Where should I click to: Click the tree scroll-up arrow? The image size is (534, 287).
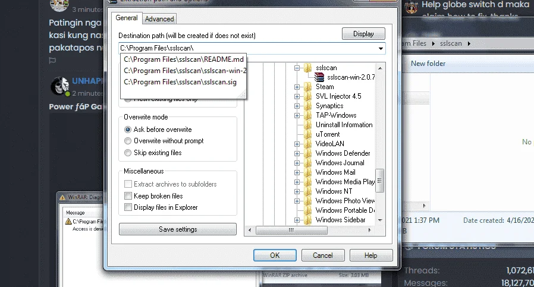[380, 68]
